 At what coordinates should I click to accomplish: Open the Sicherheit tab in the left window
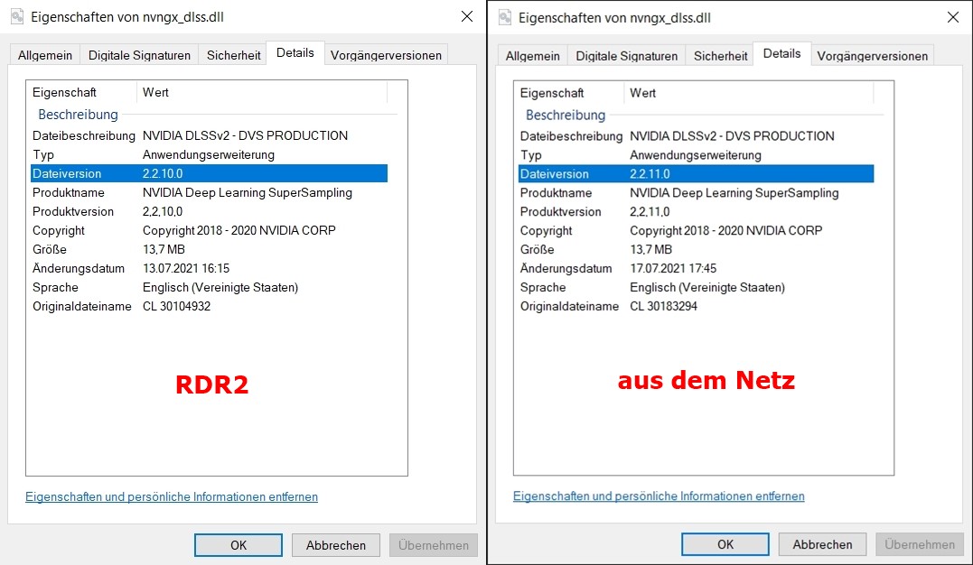coord(233,55)
